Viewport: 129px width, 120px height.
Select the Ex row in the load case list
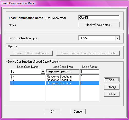click(28, 77)
